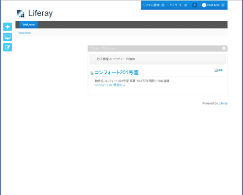
Task: Select the Welcome navigation tab
Action: point(29,25)
